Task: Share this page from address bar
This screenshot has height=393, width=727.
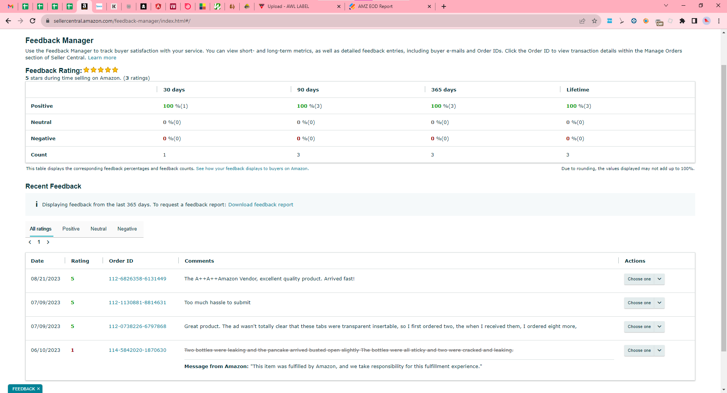Action: pyautogui.click(x=582, y=21)
